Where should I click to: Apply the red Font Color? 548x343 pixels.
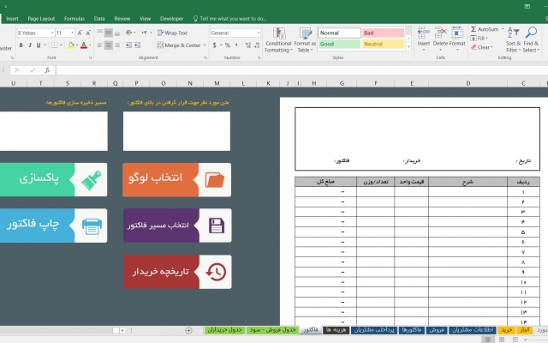click(x=84, y=45)
